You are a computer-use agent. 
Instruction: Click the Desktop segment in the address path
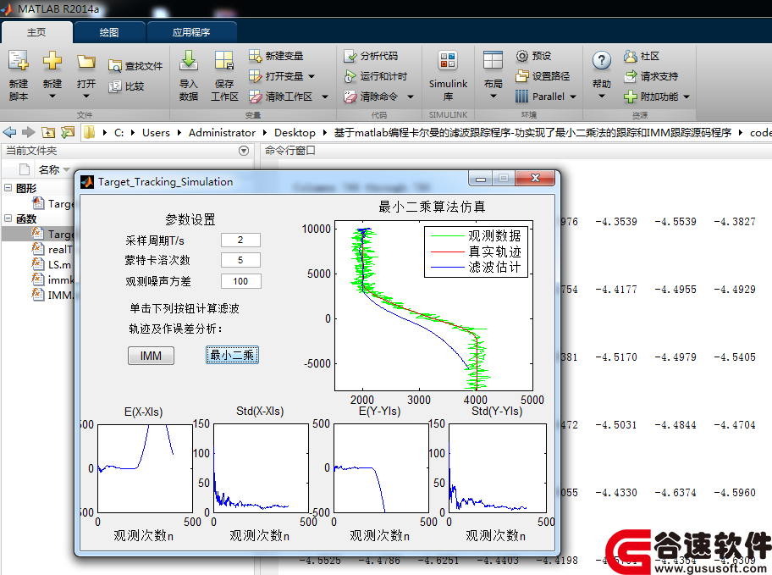pyautogui.click(x=295, y=133)
